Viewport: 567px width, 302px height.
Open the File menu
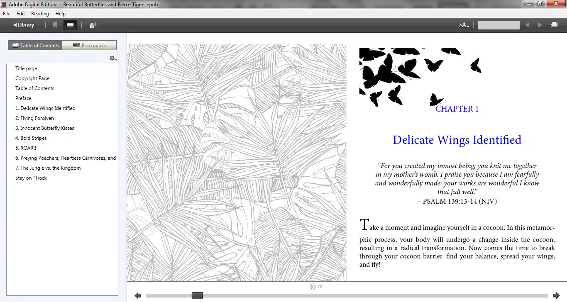click(6, 14)
